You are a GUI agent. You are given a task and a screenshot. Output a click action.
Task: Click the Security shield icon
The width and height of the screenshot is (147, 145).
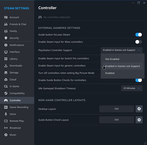click(x=6, y=38)
